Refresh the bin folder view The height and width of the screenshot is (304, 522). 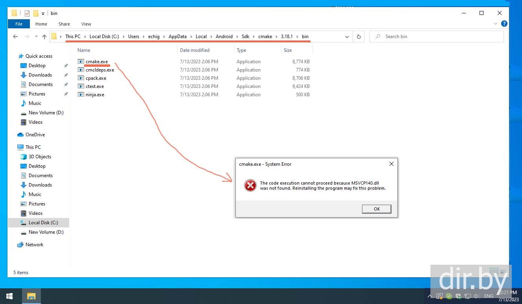tap(358, 37)
